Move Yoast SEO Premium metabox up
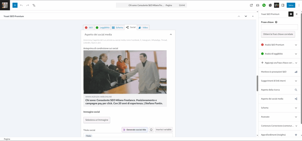 pyautogui.click(x=239, y=16)
